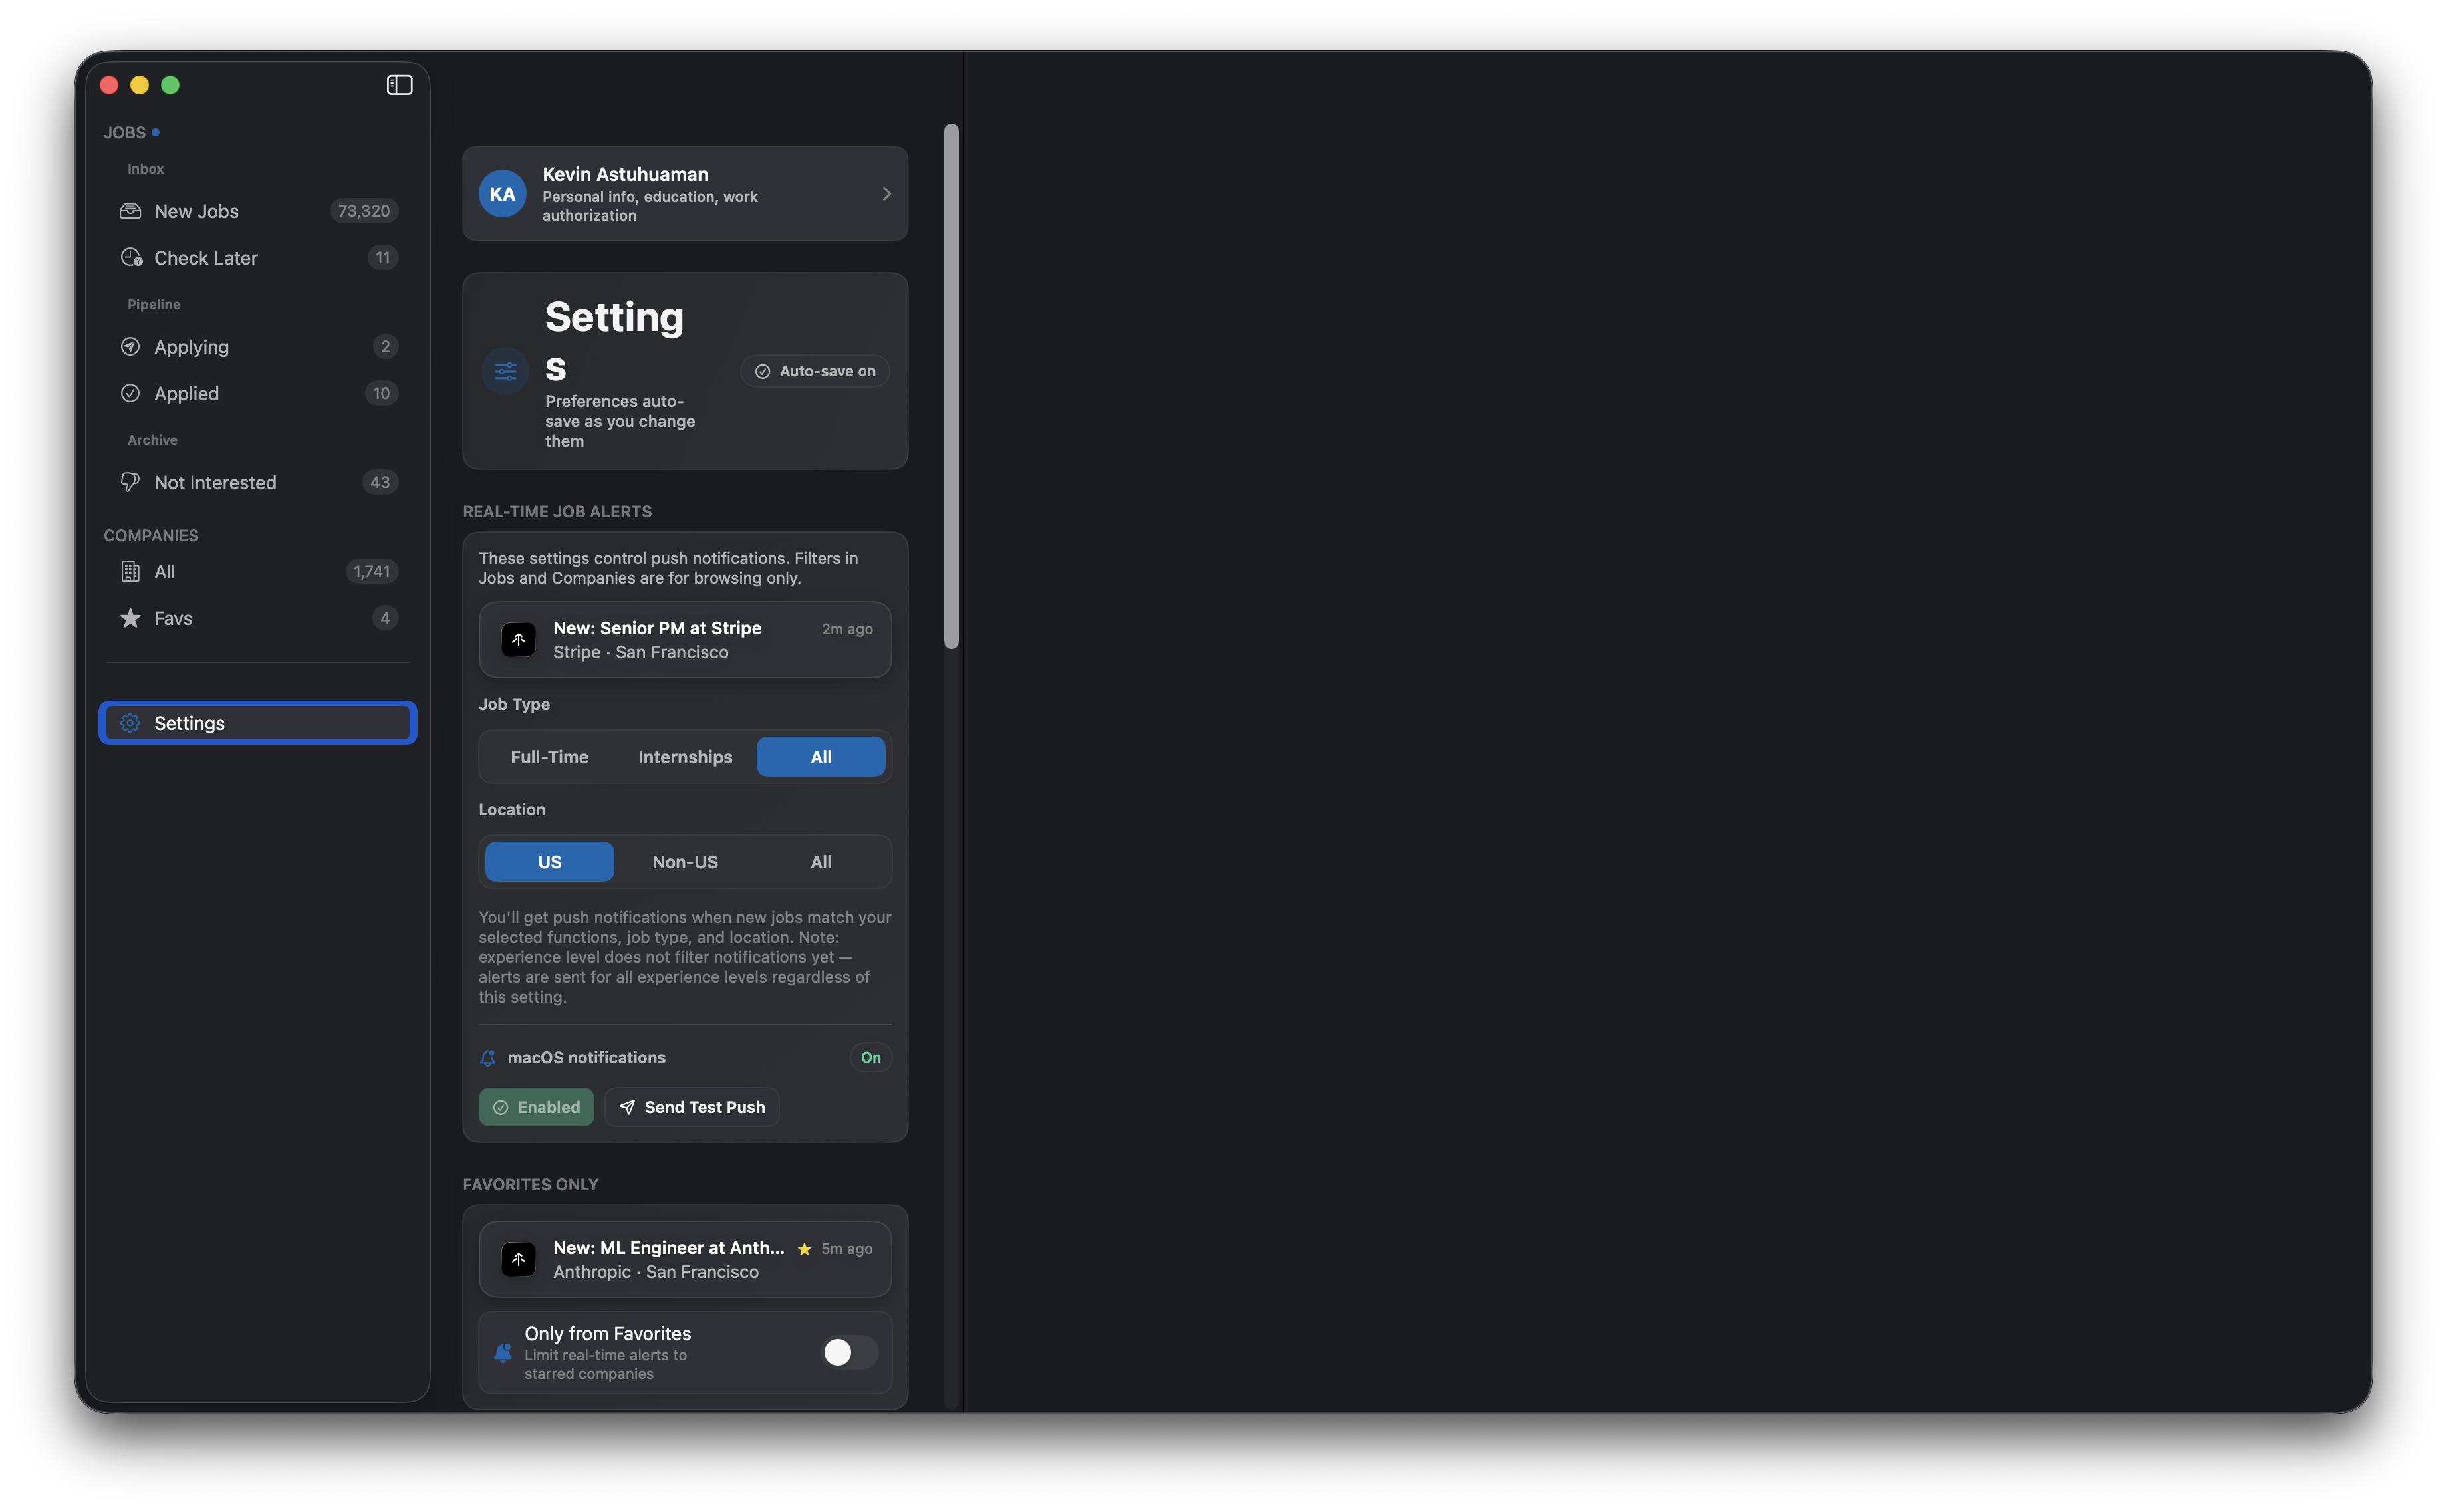The width and height of the screenshot is (2447, 1512).
Task: Click the Applied checkmark icon
Action: pyautogui.click(x=130, y=393)
